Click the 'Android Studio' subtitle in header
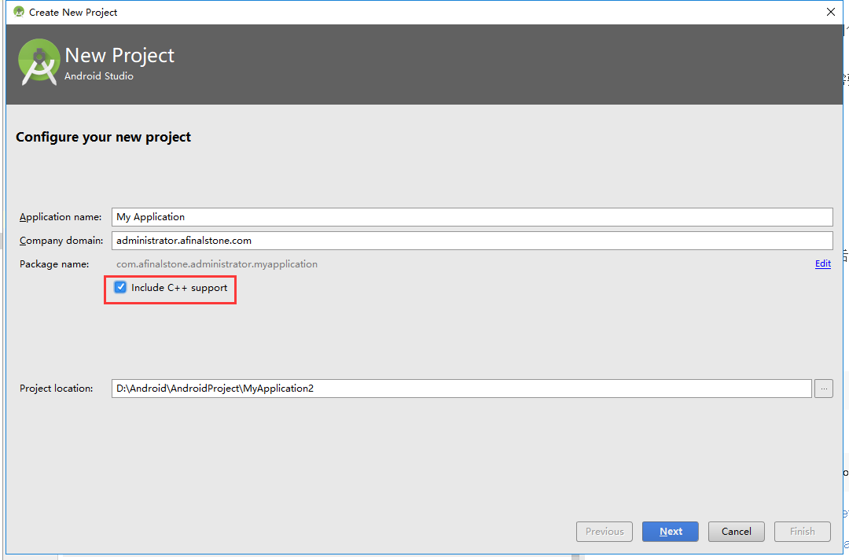 [x=99, y=76]
